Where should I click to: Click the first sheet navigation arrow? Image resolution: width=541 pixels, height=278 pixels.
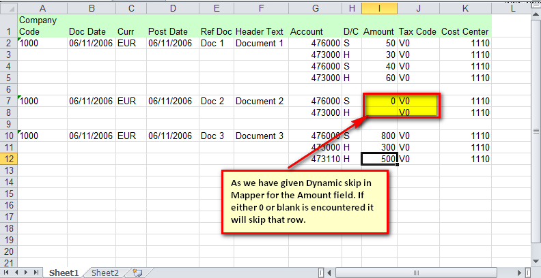(x=7, y=273)
